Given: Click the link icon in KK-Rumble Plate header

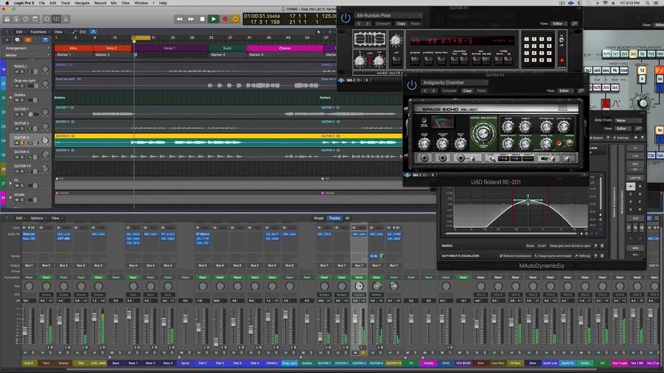Looking at the screenshot, I should tap(575, 23).
